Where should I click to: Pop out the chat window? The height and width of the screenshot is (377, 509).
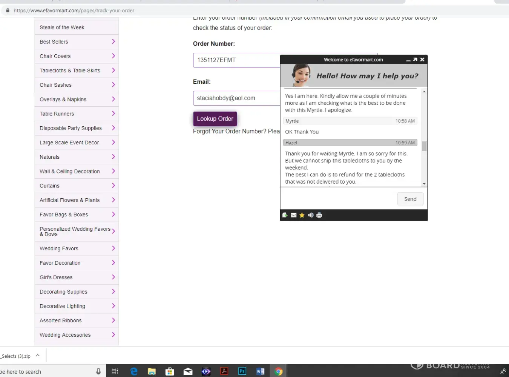[415, 60]
